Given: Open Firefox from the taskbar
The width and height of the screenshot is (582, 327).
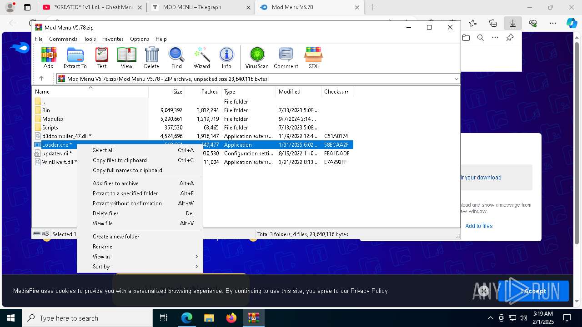Looking at the screenshot, I should [x=231, y=318].
